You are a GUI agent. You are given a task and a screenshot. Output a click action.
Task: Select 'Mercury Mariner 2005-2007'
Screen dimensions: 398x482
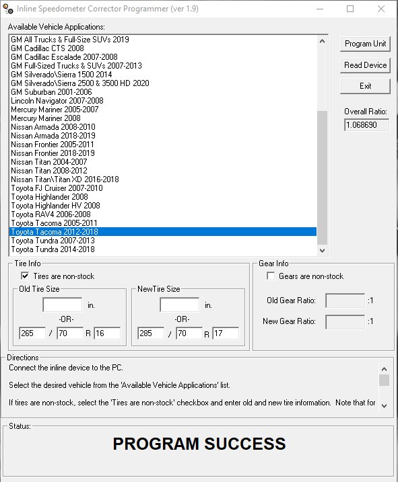point(163,110)
